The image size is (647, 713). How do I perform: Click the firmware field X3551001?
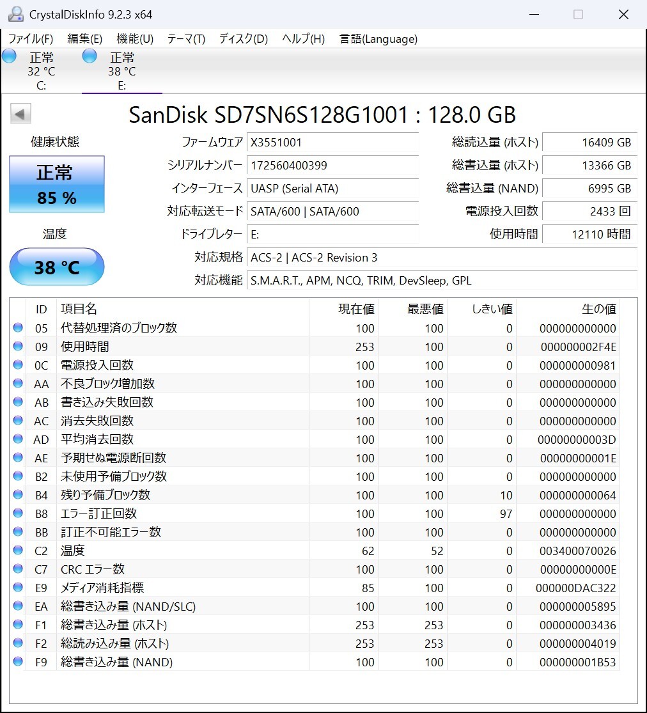(332, 143)
